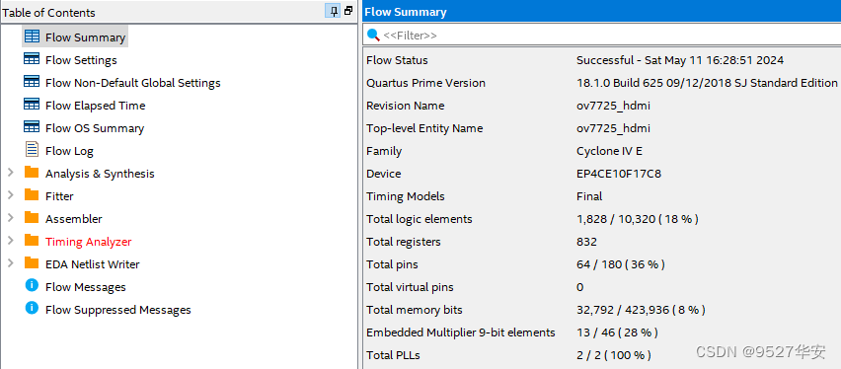Select the Fitter folder label
This screenshot has width=841, height=369.
click(59, 196)
